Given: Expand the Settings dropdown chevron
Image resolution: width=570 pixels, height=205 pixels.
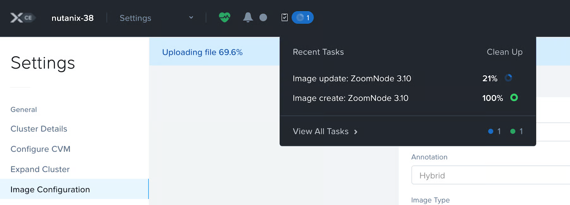Looking at the screenshot, I should coord(191,17).
